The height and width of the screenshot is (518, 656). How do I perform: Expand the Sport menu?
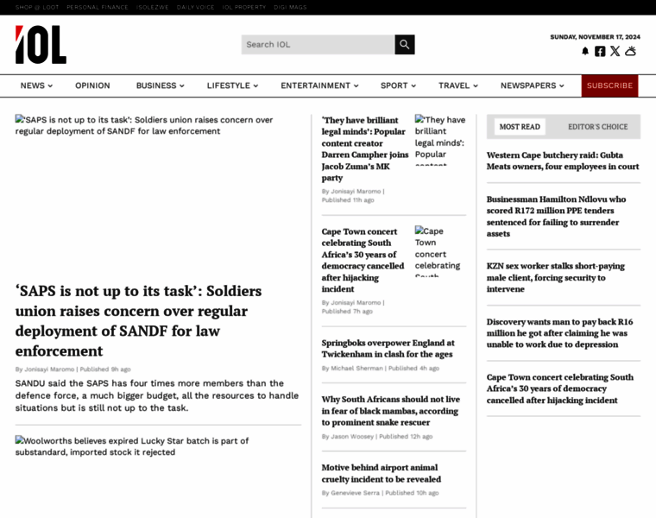click(x=398, y=85)
